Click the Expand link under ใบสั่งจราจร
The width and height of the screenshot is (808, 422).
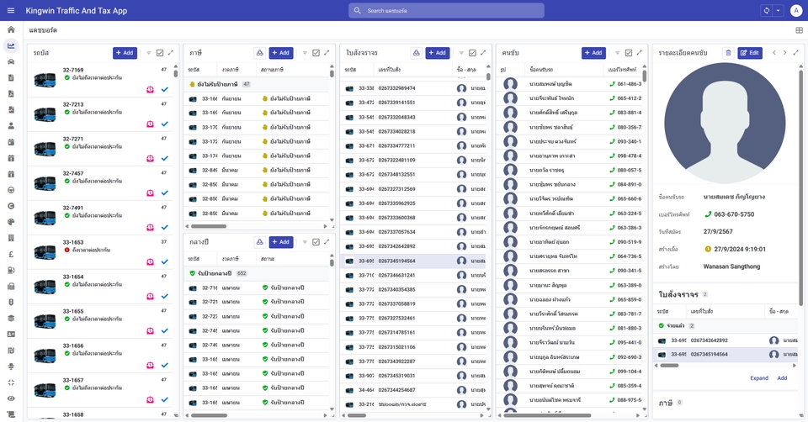coord(759,378)
